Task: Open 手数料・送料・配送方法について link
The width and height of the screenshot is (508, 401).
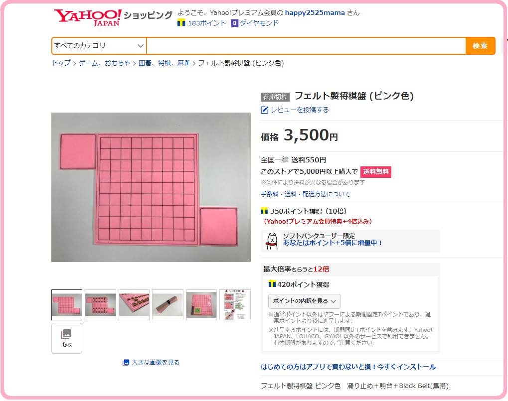Action: (x=306, y=194)
